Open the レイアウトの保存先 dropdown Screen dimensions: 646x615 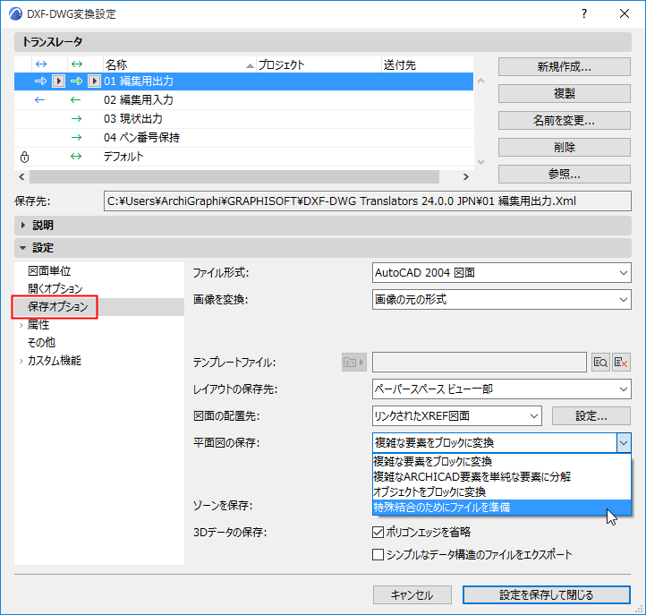(x=501, y=389)
